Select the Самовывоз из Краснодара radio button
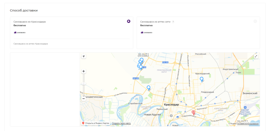This screenshot has width=268, height=131. tap(129, 21)
